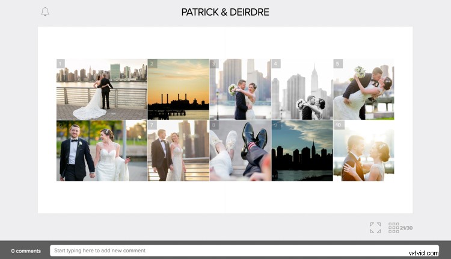Open the grid overview of all spreads
Screen dimensions: 451x259
[x=394, y=228]
